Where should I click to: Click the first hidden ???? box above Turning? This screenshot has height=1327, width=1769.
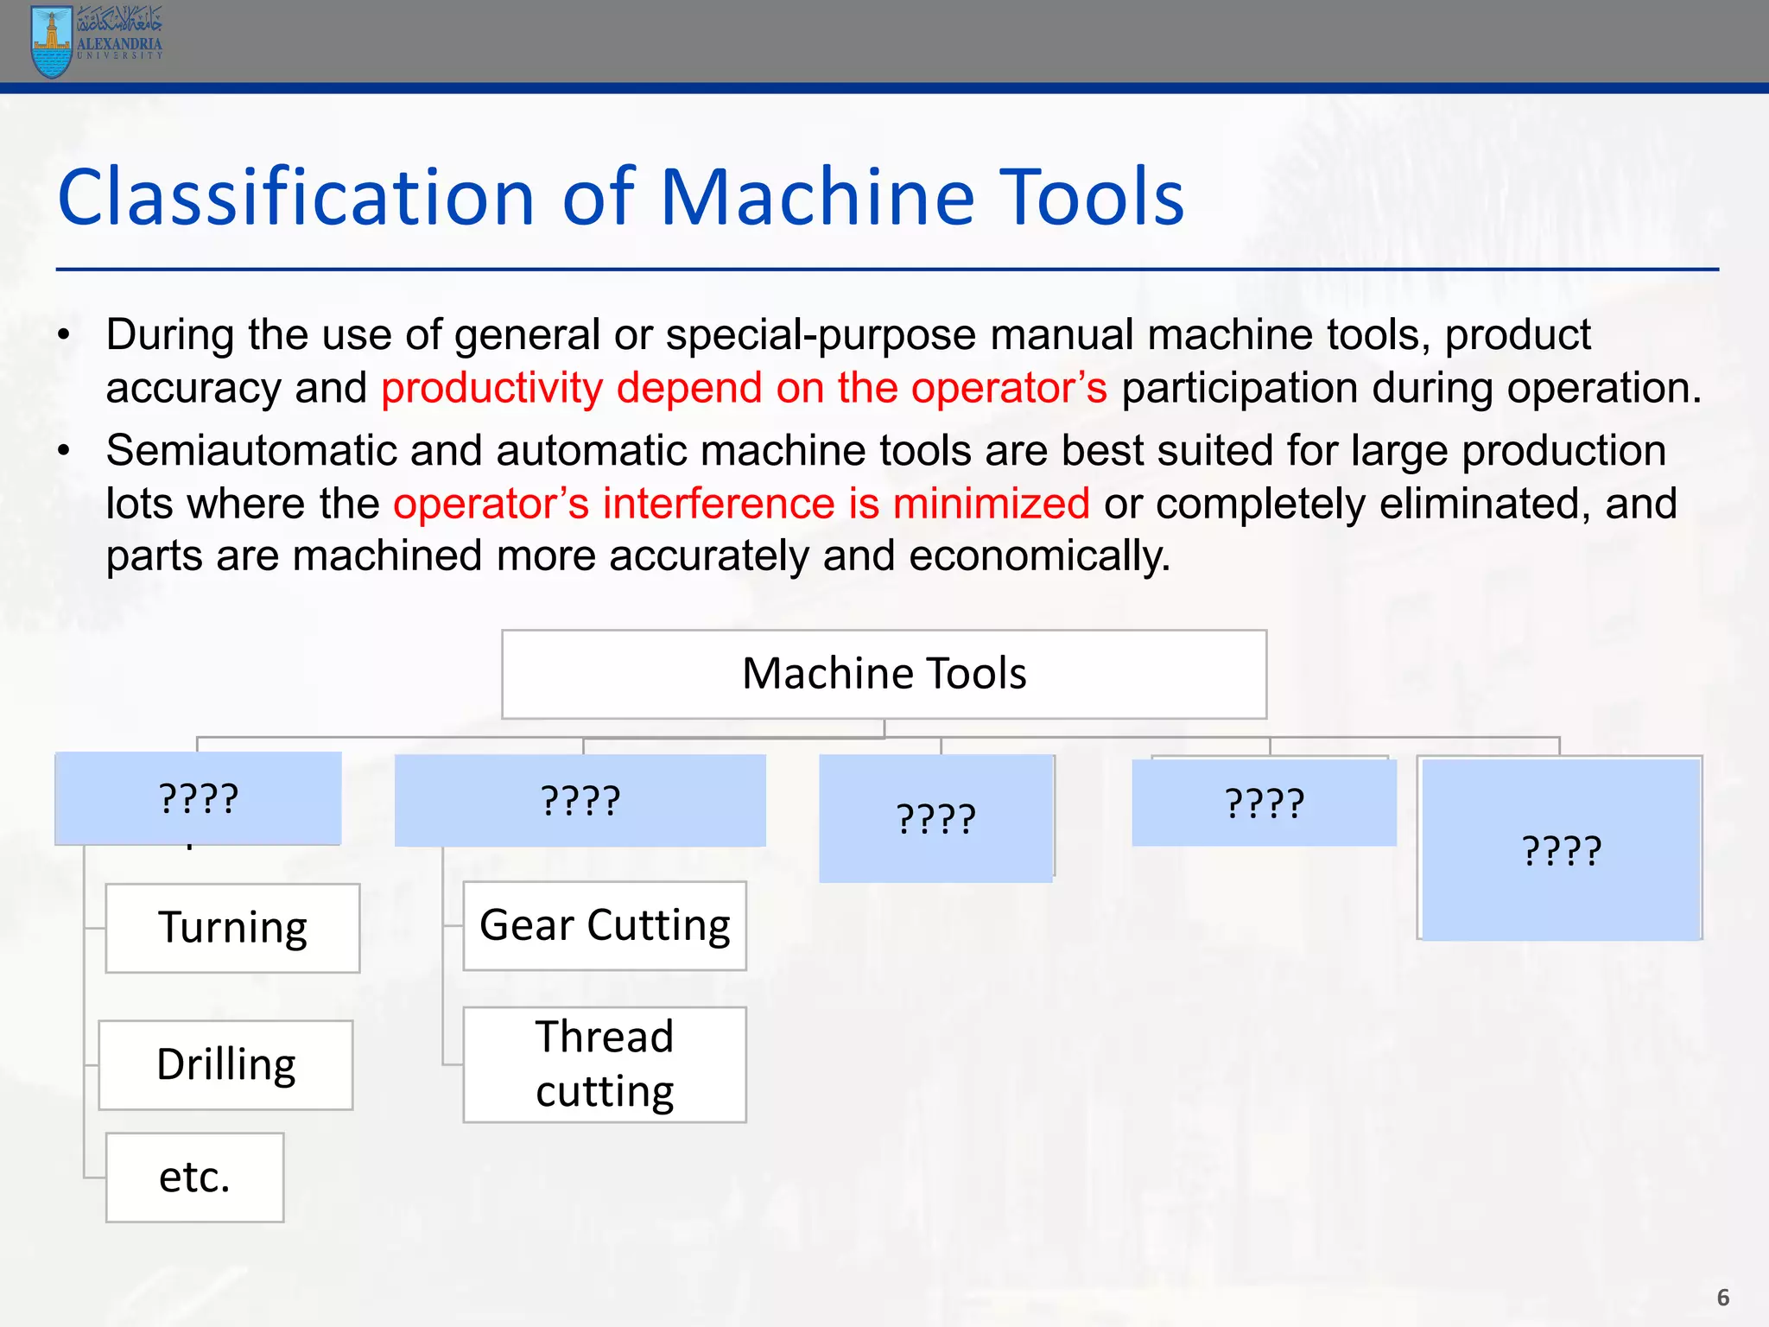pos(198,798)
